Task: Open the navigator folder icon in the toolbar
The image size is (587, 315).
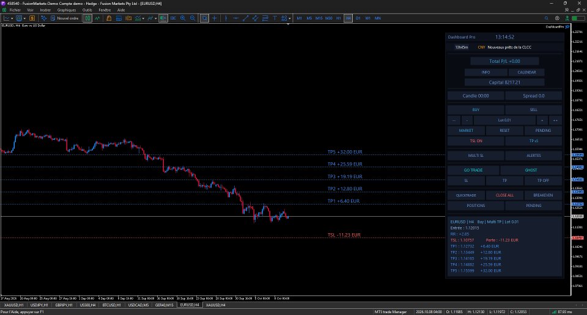Action: 128,18
